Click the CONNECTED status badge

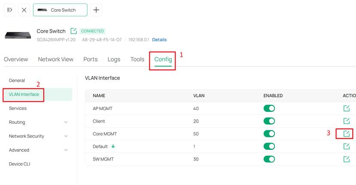pyautogui.click(x=92, y=31)
